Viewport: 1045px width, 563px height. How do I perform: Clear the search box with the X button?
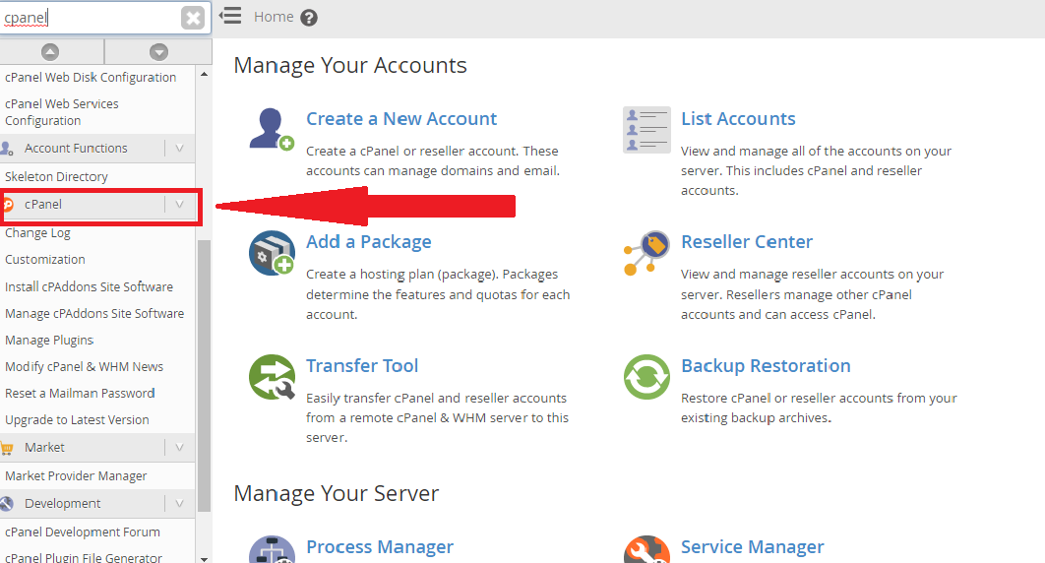pos(194,18)
